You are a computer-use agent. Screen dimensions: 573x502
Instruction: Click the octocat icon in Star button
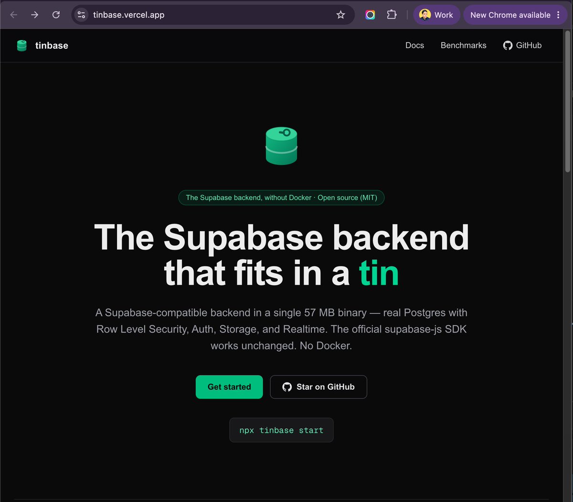[287, 387]
